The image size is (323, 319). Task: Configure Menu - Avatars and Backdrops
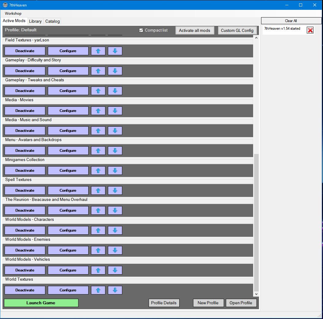coord(68,151)
